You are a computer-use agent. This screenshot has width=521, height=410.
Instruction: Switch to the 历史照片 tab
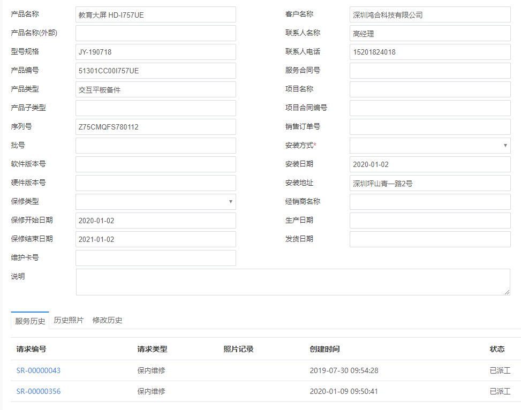[x=69, y=320]
